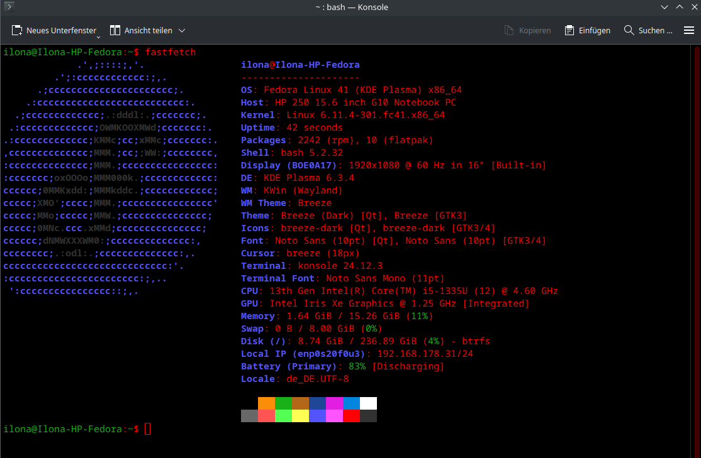The height and width of the screenshot is (458, 701).
Task: Click 'ilona@Ilona-HP-Fedora' header in output
Action: point(300,65)
